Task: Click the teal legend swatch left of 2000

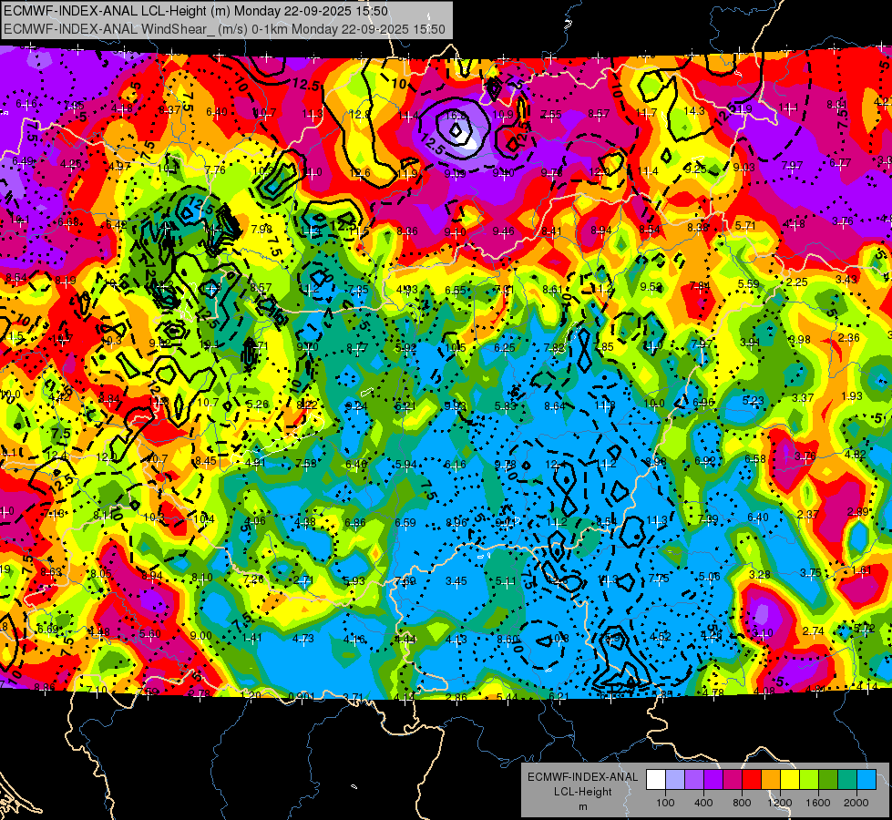Action: pyautogui.click(x=847, y=780)
